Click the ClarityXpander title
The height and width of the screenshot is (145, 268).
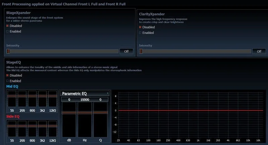pos(152,14)
